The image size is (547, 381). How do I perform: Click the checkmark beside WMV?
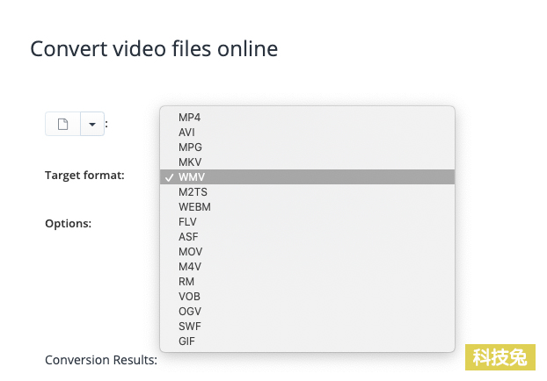tap(169, 177)
